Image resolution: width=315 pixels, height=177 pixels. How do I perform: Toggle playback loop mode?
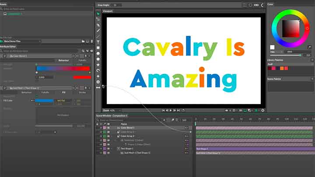click(x=183, y=111)
